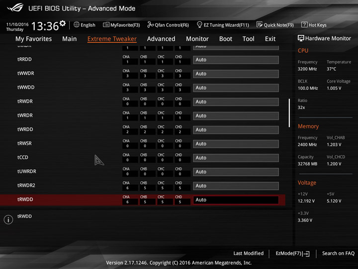Select the tWWDR setting label

coord(25,73)
